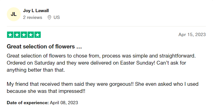Click the text "because she was that impressed!!"
The width and height of the screenshot is (213, 109).
point(46,92)
